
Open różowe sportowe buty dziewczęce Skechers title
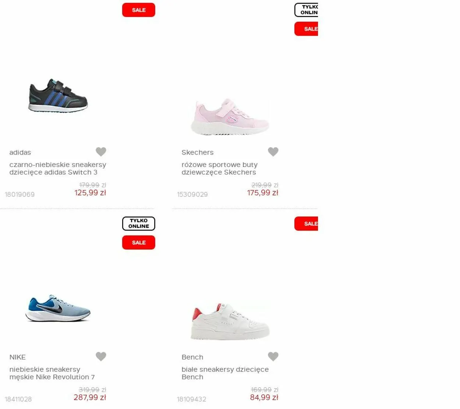click(x=219, y=168)
